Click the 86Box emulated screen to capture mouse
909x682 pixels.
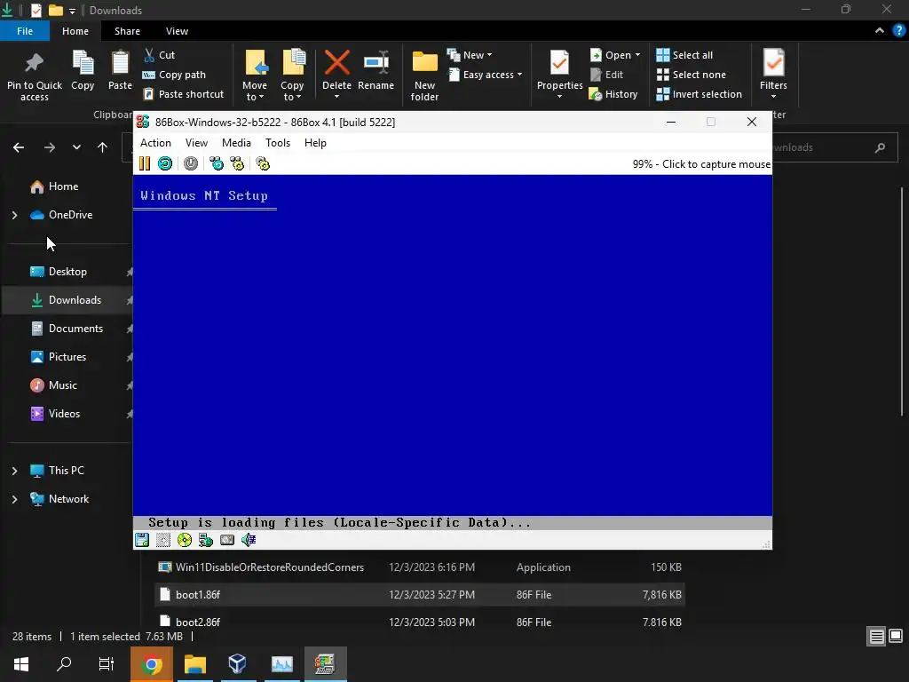pyautogui.click(x=452, y=353)
